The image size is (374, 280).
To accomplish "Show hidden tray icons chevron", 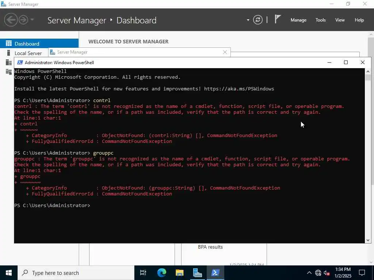I will (x=309, y=273).
